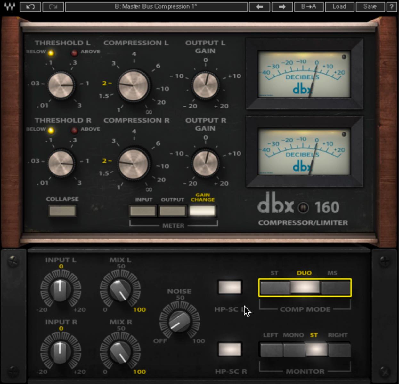
Task: Click the Threshold L BELOW indicator light
Action: click(51, 53)
